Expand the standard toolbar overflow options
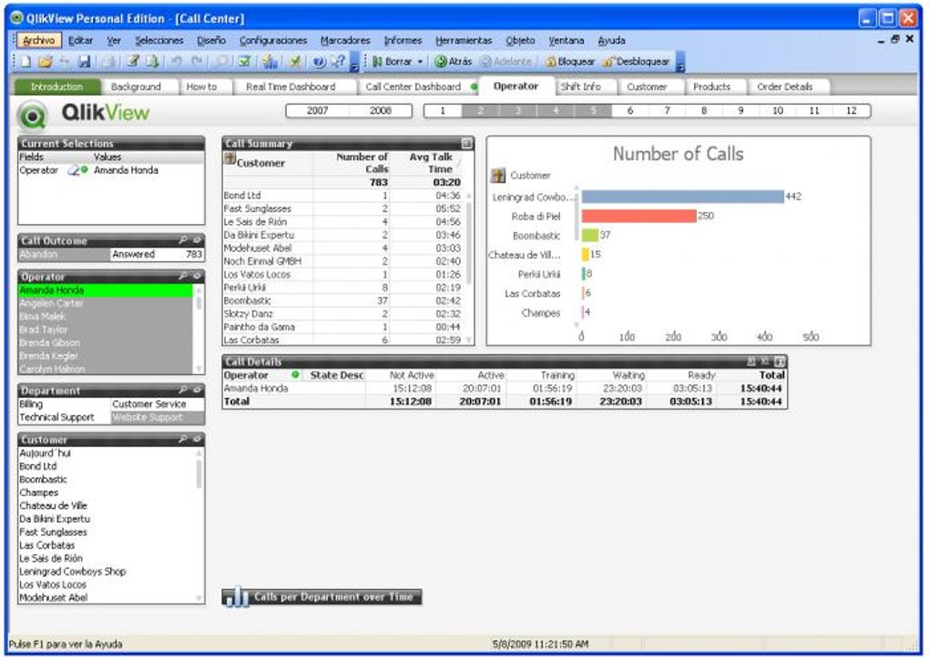 [354, 62]
